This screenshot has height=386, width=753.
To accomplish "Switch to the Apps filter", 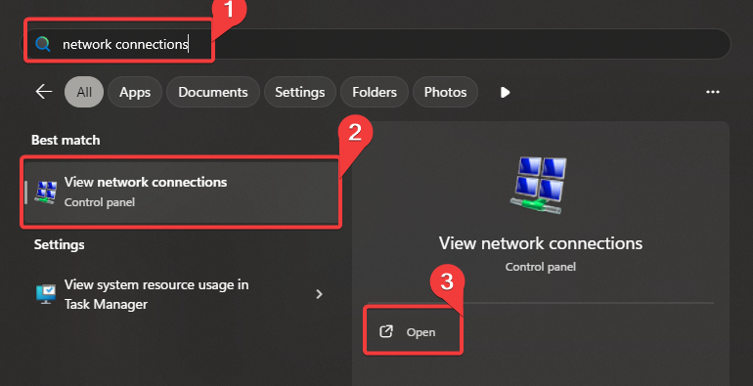I will tap(135, 92).
